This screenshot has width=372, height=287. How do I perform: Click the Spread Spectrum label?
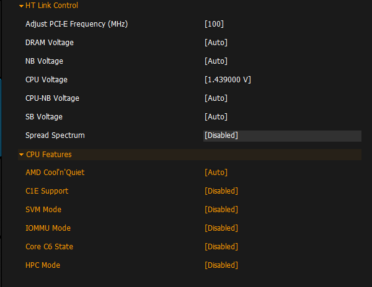pyautogui.click(x=55, y=135)
